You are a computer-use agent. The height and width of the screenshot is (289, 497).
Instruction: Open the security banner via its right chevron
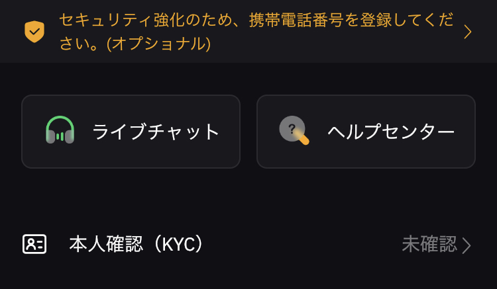pos(468,32)
